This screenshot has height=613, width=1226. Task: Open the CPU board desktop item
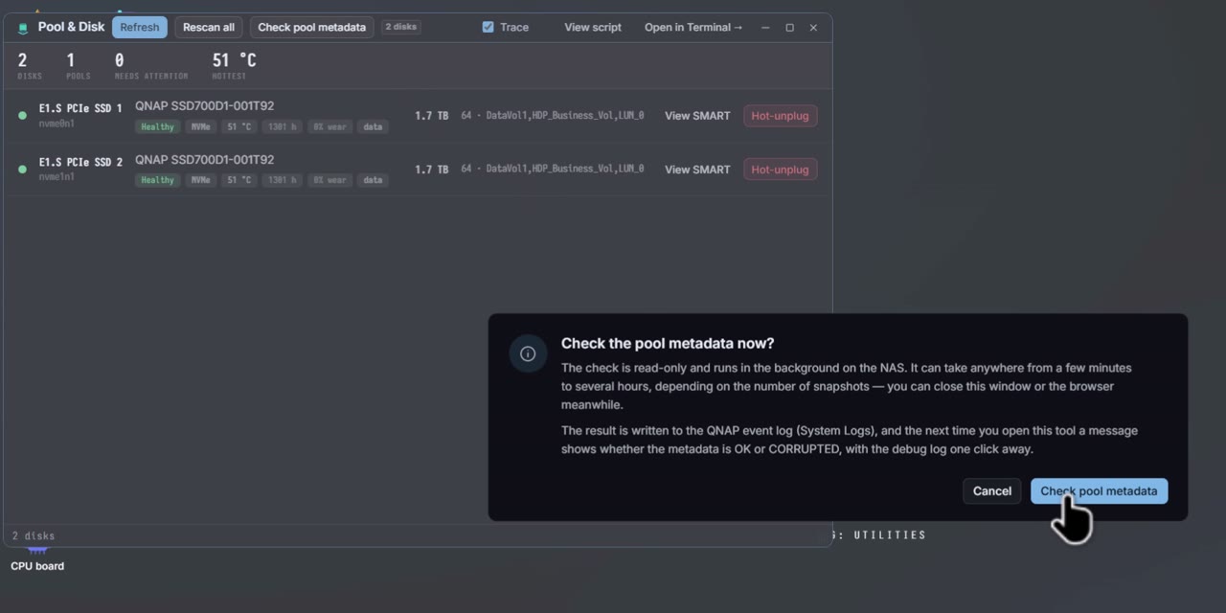37,560
